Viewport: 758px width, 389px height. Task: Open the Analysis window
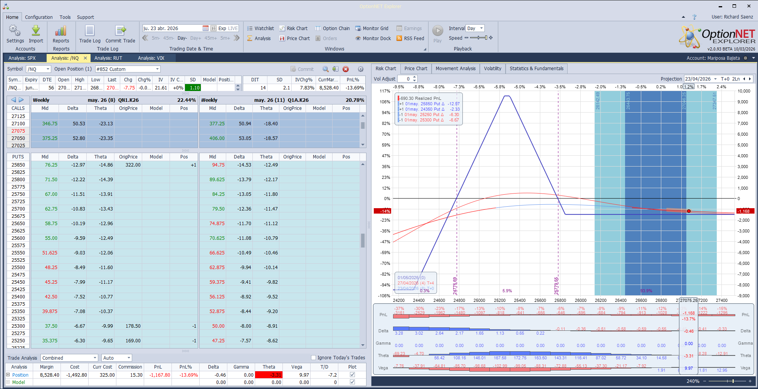click(259, 38)
